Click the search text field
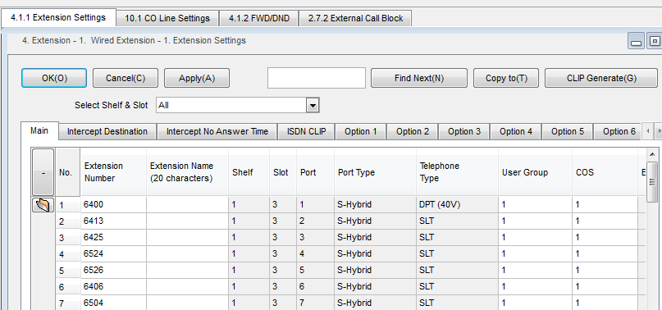The width and height of the screenshot is (662, 310). click(x=317, y=78)
